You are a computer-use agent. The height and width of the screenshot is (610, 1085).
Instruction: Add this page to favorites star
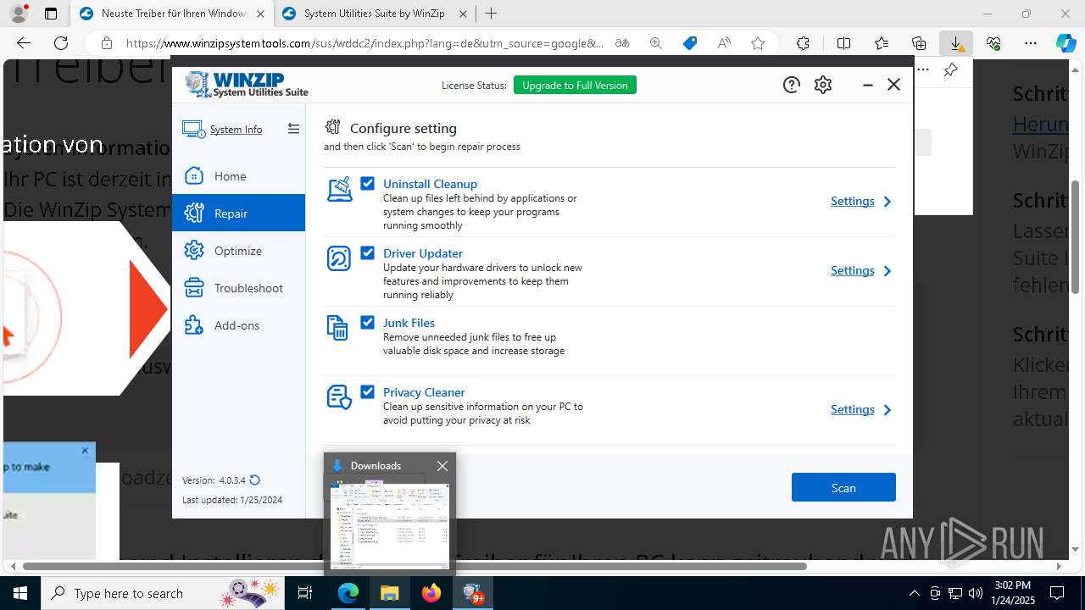pos(758,43)
